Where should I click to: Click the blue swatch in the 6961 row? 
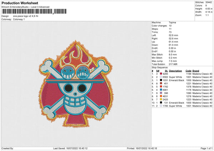pos(161,90)
